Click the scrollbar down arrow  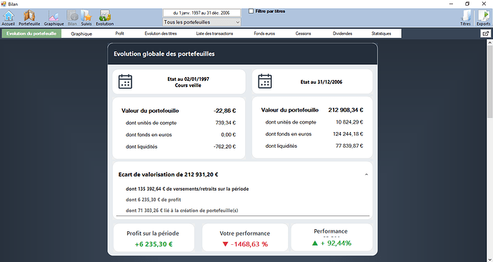coord(490,259)
